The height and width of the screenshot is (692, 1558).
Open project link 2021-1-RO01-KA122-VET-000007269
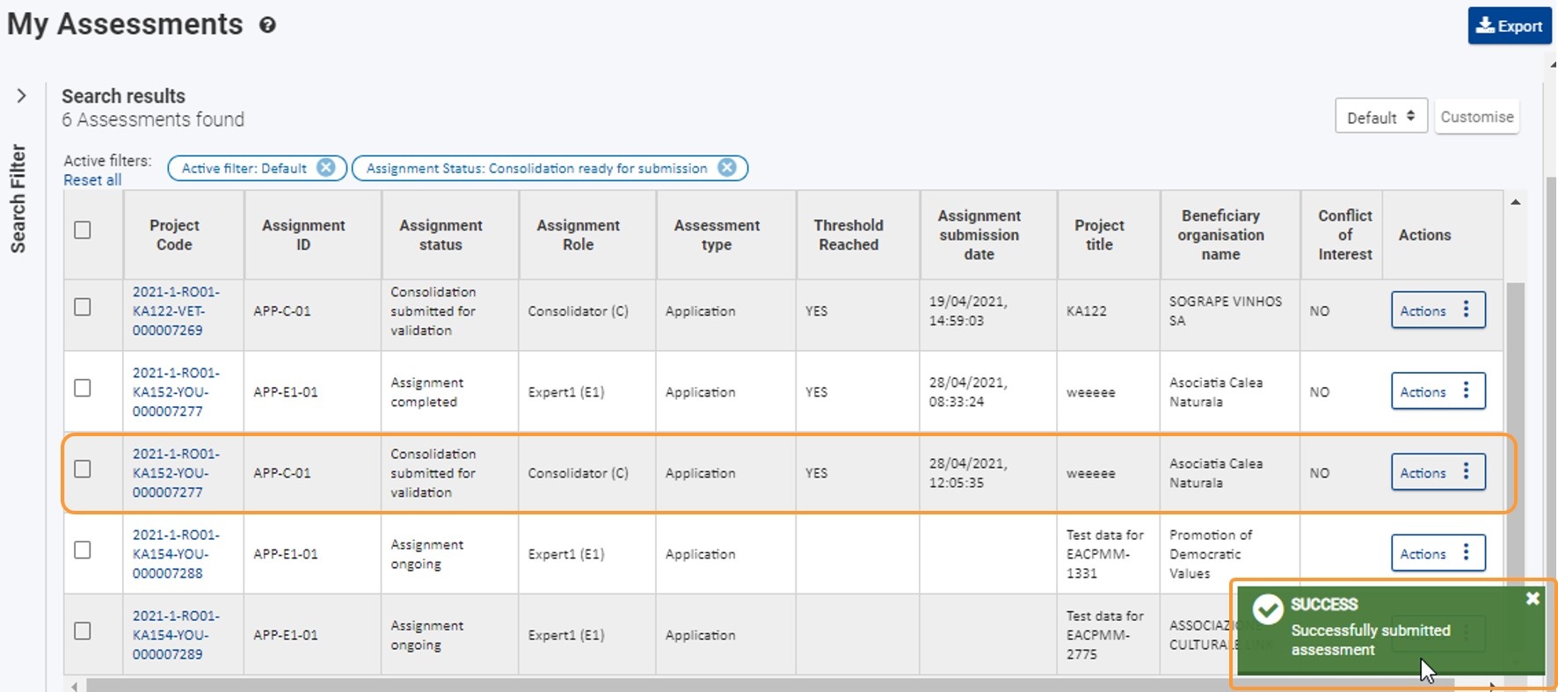point(176,311)
